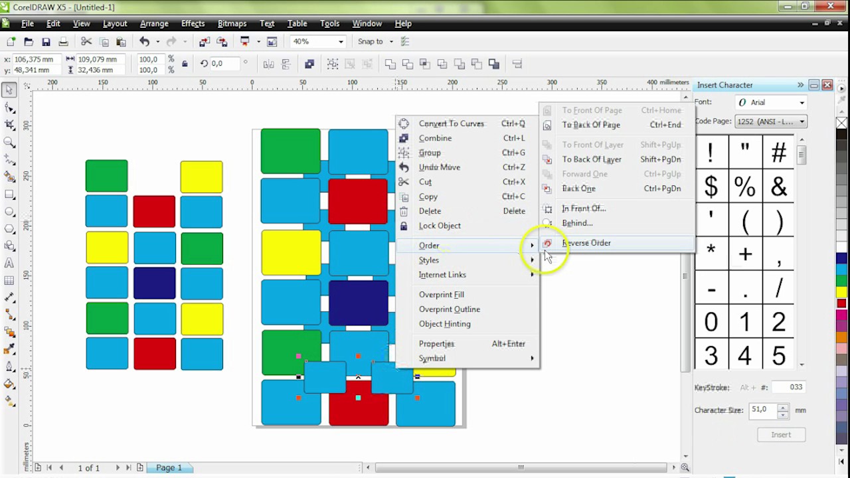Click the KeyStroke number field
850x478 pixels.
click(788, 388)
